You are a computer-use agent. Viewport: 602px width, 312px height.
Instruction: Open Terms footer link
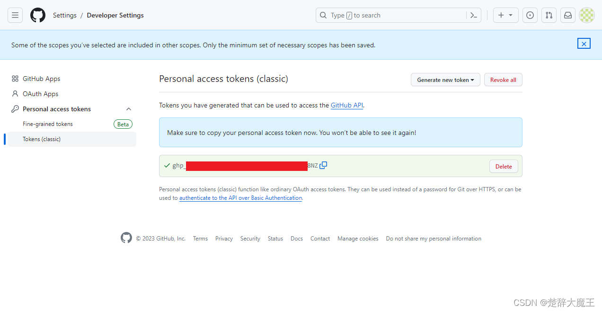click(x=200, y=239)
